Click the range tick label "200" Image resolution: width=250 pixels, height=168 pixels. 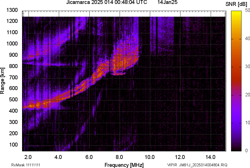[x=13, y=133]
